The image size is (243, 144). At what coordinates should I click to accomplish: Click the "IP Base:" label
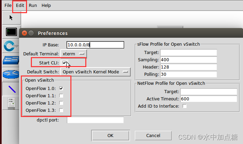[51, 45]
